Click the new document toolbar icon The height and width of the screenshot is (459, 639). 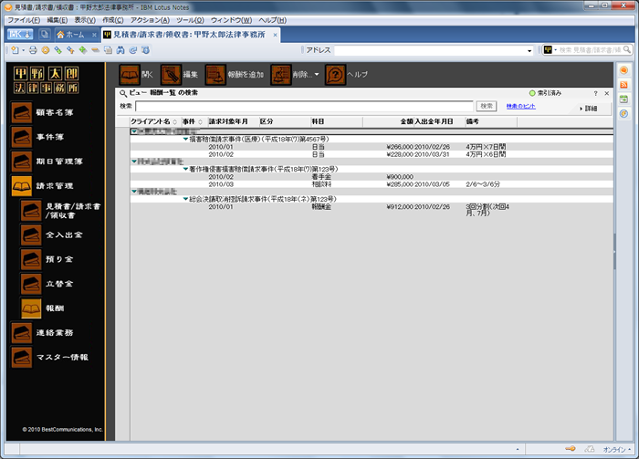pyautogui.click(x=16, y=50)
